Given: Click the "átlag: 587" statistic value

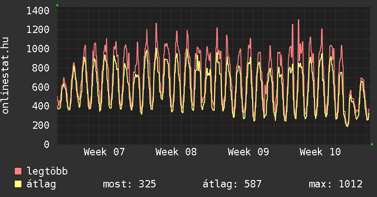Looking at the screenshot, I should click(x=232, y=184).
